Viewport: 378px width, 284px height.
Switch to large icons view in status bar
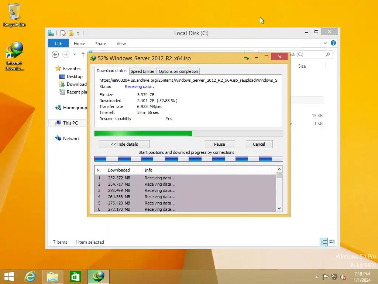pos(332,242)
